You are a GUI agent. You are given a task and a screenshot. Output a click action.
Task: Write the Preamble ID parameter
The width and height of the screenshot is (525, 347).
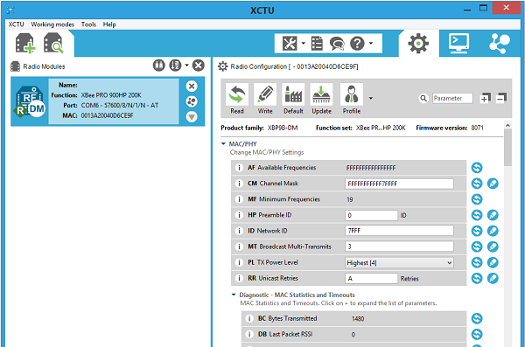493,215
